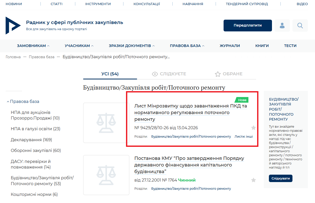Image resolution: width=315 pixels, height=203 pixels.
Task: Expand the Правова база navigation menu
Action: pyautogui.click(x=187, y=46)
